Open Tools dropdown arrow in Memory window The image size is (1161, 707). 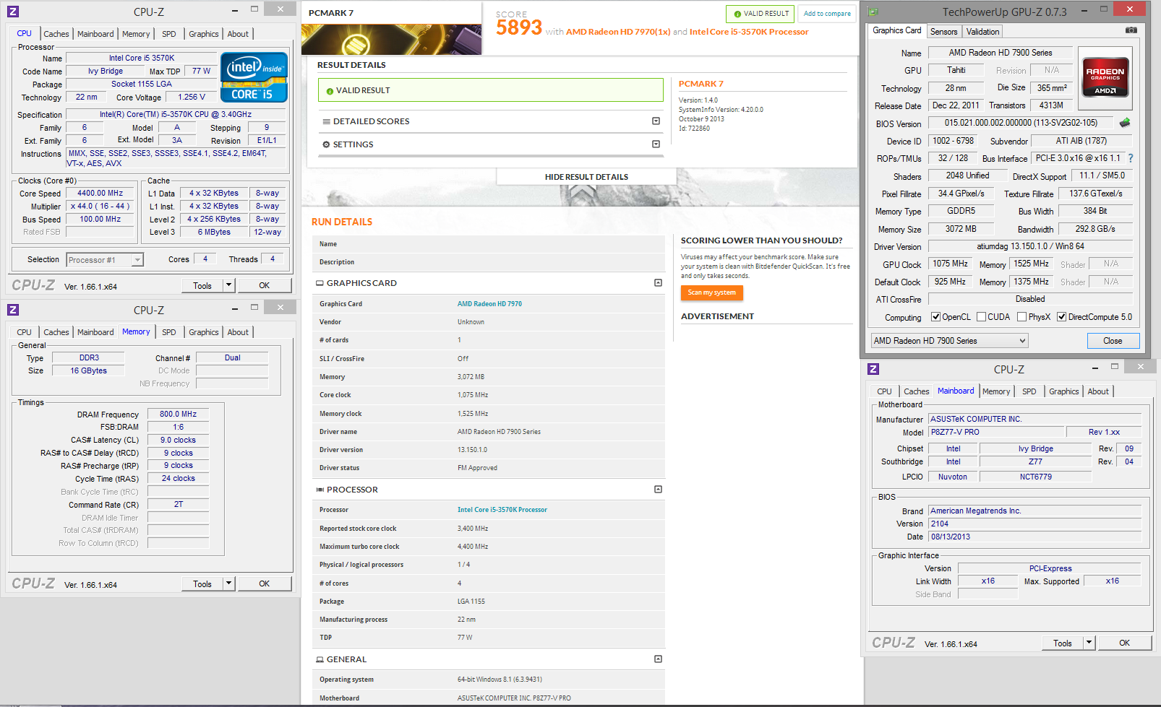[228, 584]
